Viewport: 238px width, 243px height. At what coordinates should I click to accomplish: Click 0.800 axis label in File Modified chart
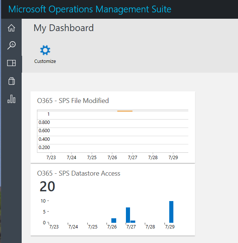coord(44,122)
